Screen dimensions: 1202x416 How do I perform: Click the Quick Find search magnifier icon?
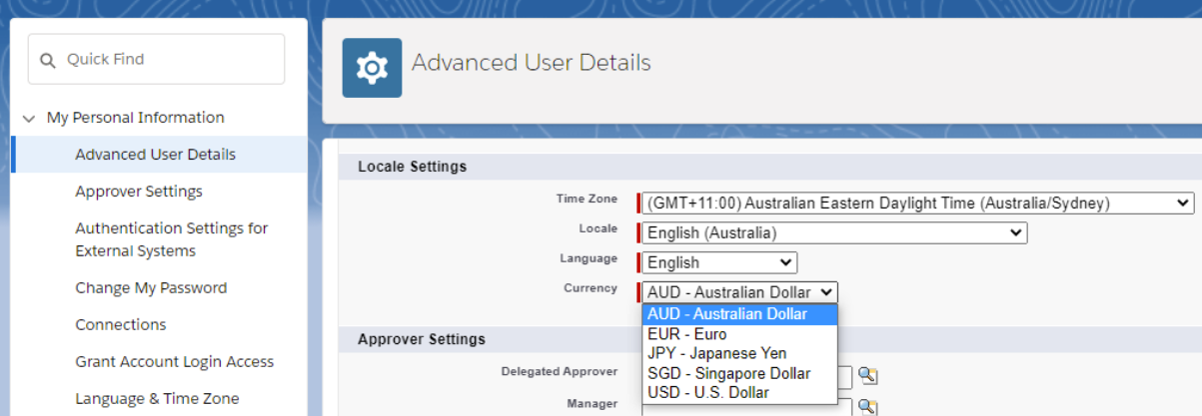pyautogui.click(x=47, y=60)
